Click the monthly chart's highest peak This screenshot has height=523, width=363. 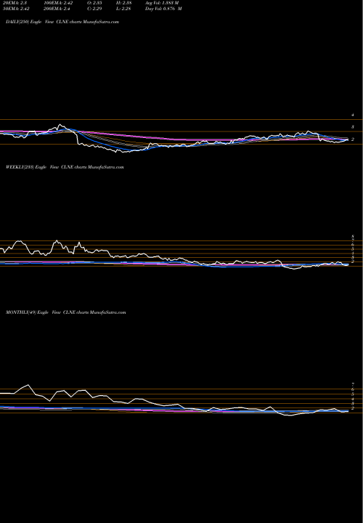[28, 385]
